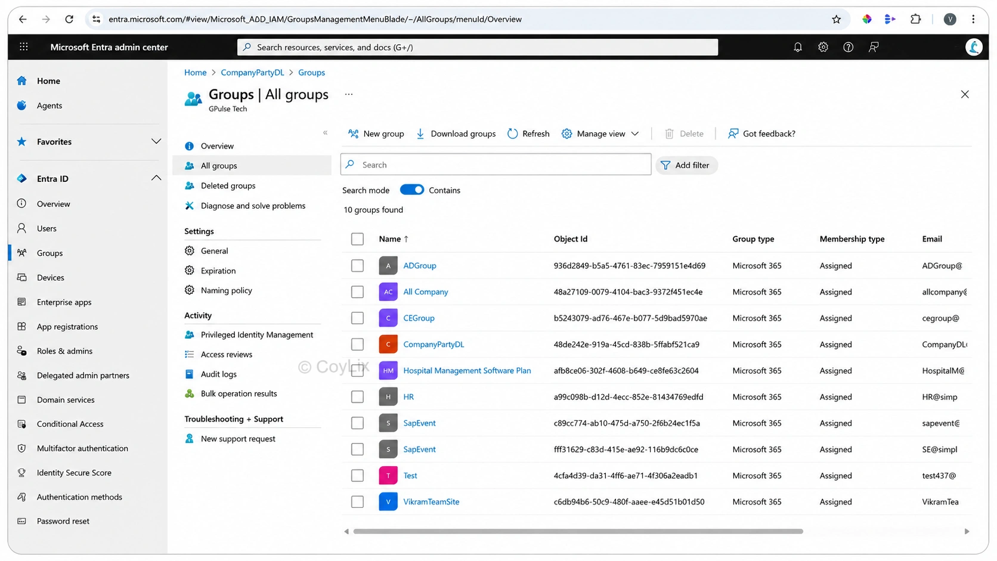Screen dimensions: 997x561
Task: Check the CEGroup row checkbox
Action: click(x=357, y=318)
